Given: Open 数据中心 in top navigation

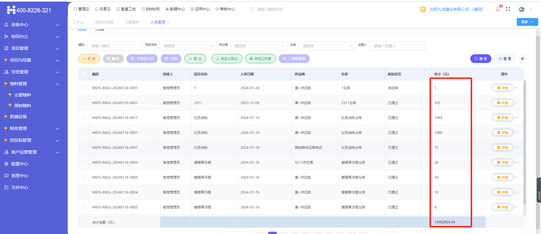Looking at the screenshot, I should point(175,9).
